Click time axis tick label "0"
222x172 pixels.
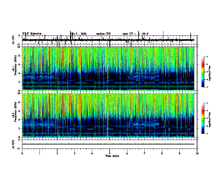tap(22, 153)
